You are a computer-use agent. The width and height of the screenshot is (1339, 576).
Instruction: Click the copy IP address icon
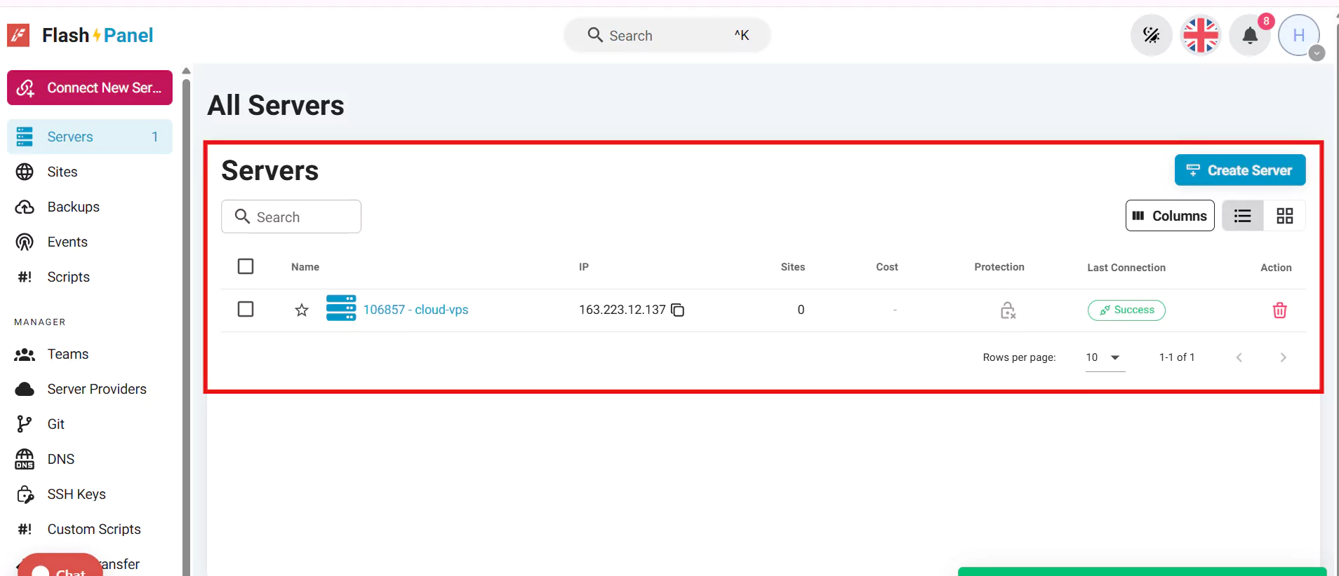(x=677, y=310)
